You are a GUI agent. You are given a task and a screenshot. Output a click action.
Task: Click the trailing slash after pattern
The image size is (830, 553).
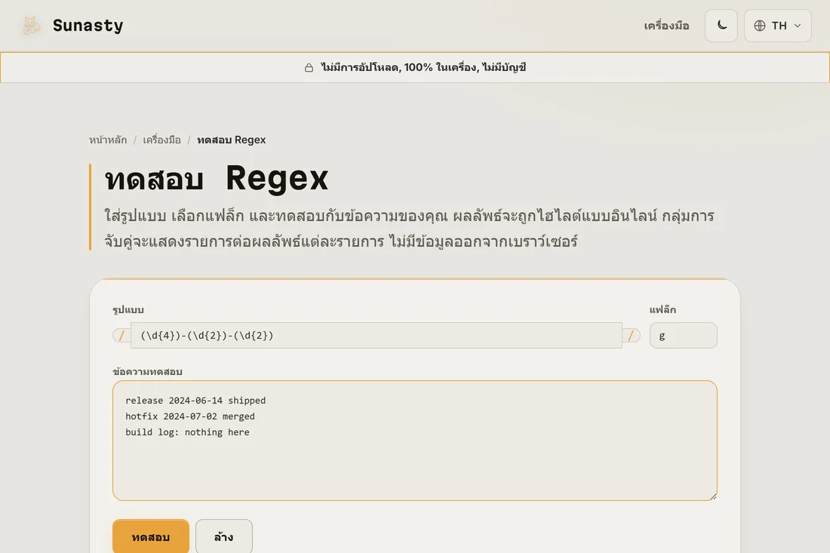click(631, 336)
